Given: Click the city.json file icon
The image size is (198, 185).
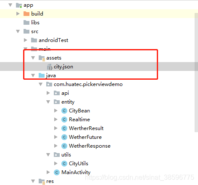Looking at the screenshot, I should [x=50, y=67].
